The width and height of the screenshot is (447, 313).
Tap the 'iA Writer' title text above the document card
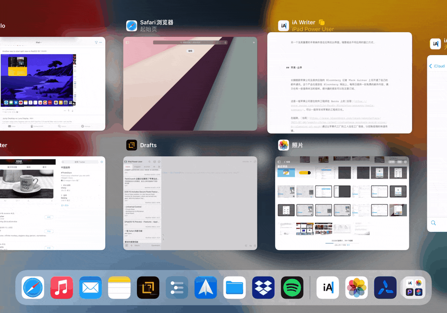coord(303,22)
